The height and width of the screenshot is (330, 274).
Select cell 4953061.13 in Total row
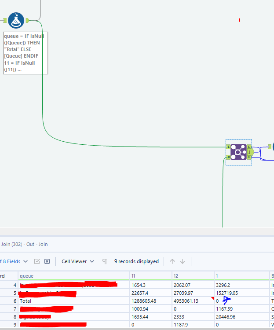pyautogui.click(x=193, y=301)
